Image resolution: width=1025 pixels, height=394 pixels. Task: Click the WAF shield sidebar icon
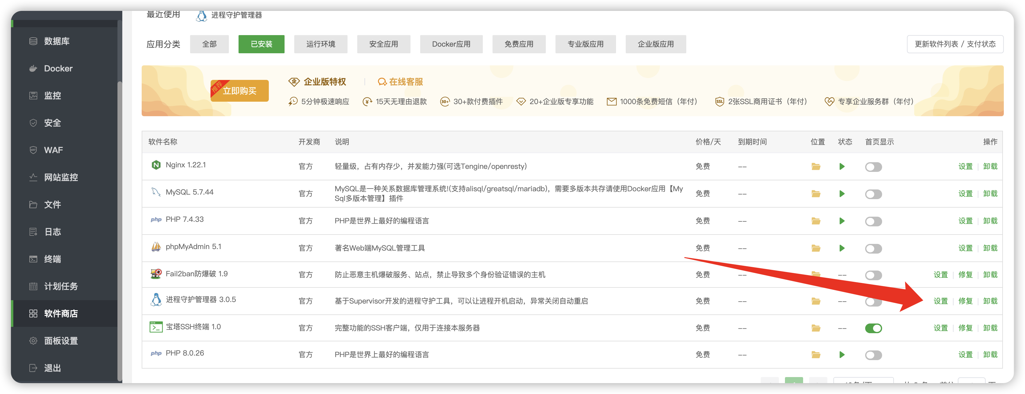coord(33,150)
